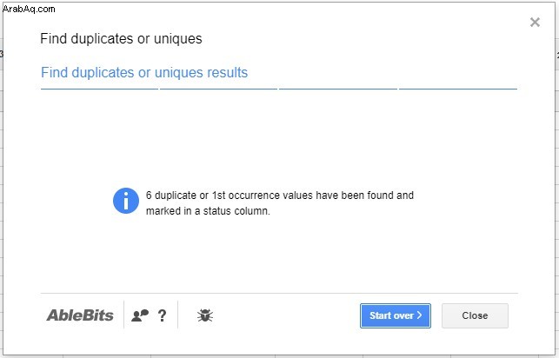Click the chevron arrow inside Start over
The height and width of the screenshot is (358, 559).
coord(419,315)
